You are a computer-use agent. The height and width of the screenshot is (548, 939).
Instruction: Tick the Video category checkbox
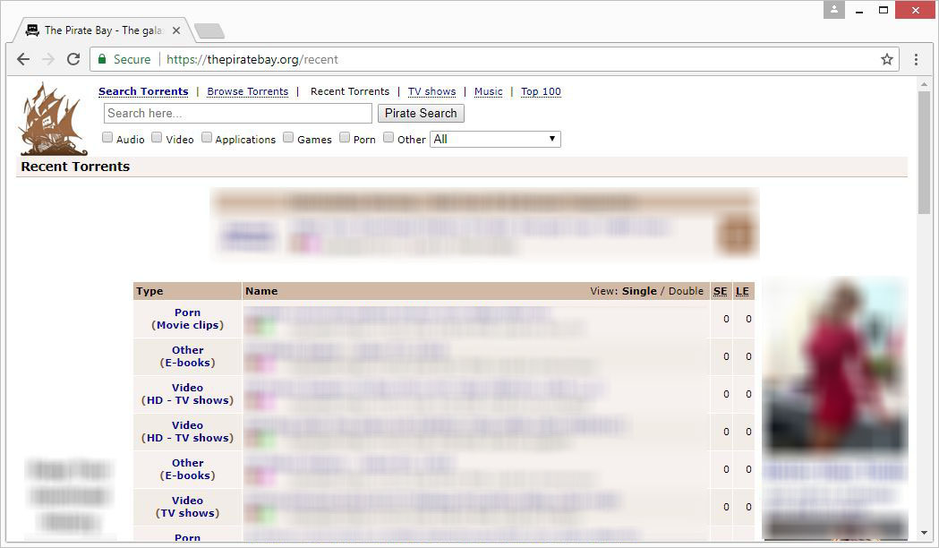[x=157, y=138]
